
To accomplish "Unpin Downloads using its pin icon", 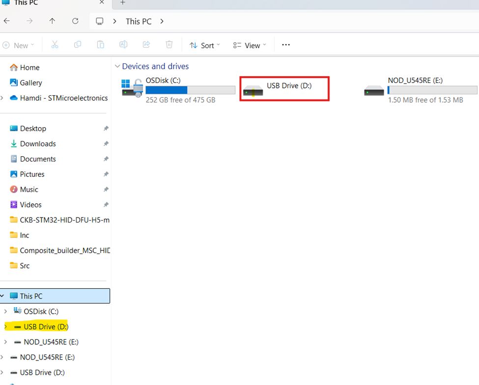I will [106, 144].
